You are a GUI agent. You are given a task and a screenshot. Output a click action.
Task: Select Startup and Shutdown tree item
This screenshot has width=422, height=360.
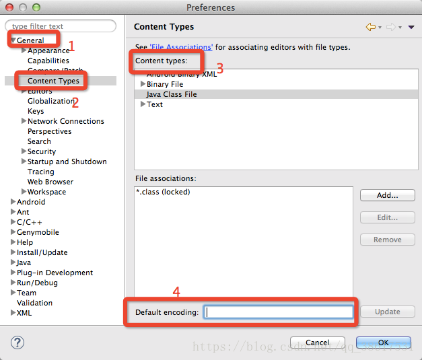67,161
